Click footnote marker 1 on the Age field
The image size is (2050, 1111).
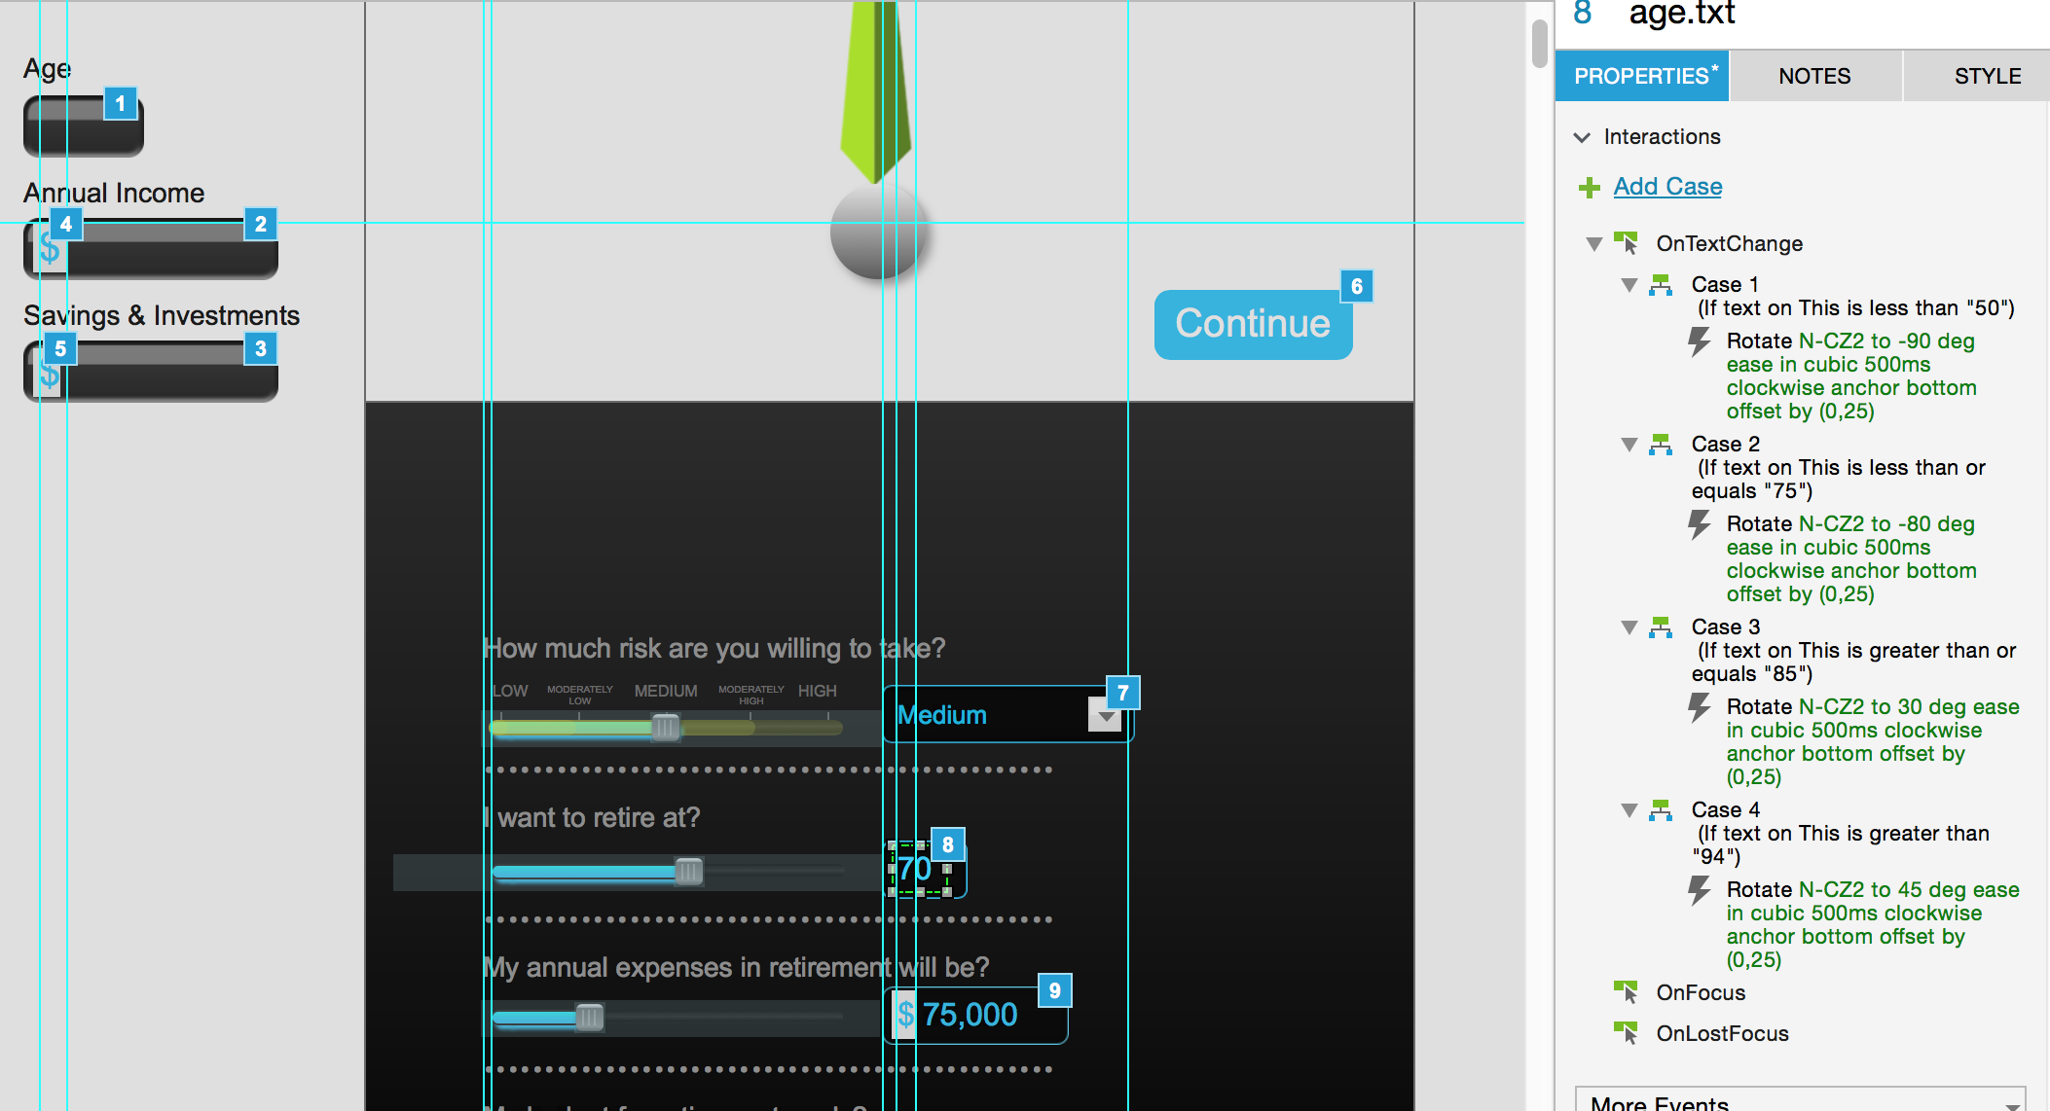point(120,103)
